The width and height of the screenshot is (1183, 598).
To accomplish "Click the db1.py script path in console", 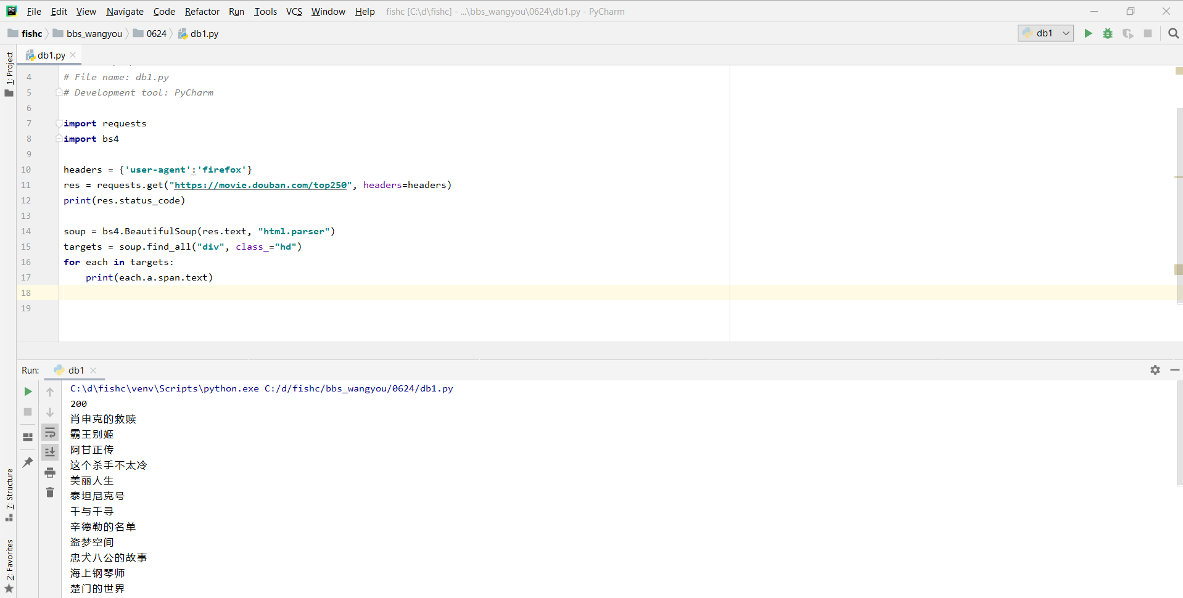I will point(359,388).
